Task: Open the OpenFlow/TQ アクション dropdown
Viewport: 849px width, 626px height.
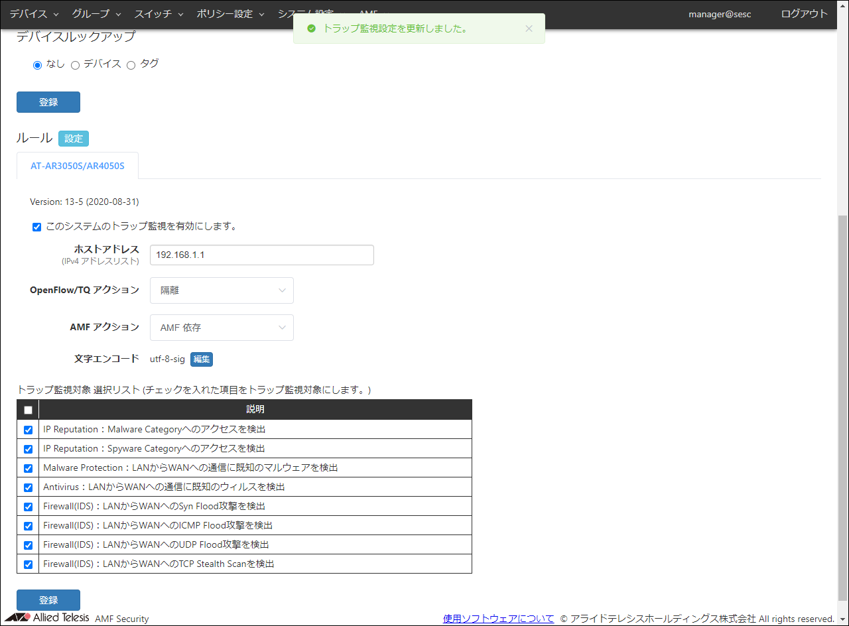Action: point(222,290)
